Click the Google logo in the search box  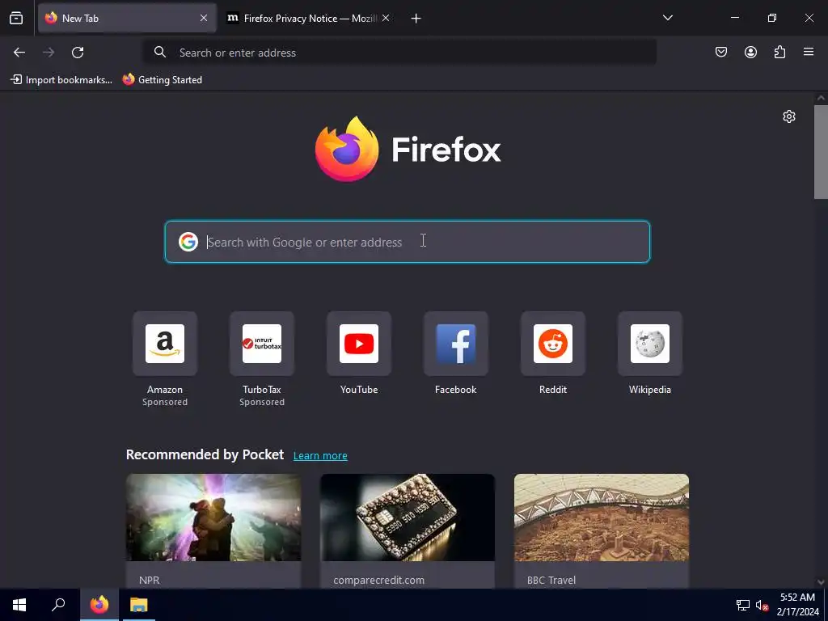(x=188, y=242)
